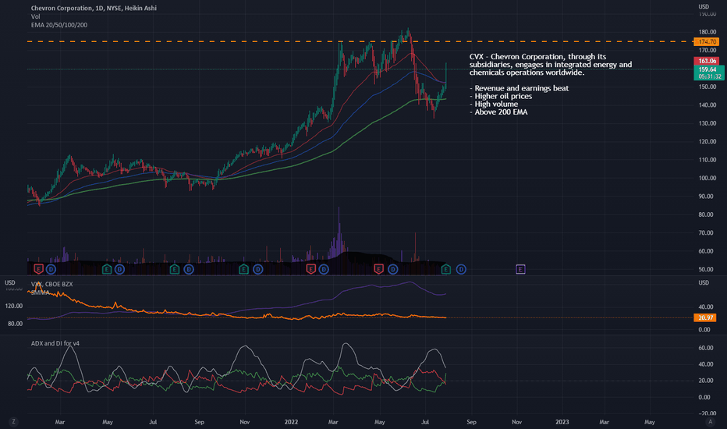Select the 'Above 200 EMA' note line
The image size is (727, 429).
pos(501,112)
